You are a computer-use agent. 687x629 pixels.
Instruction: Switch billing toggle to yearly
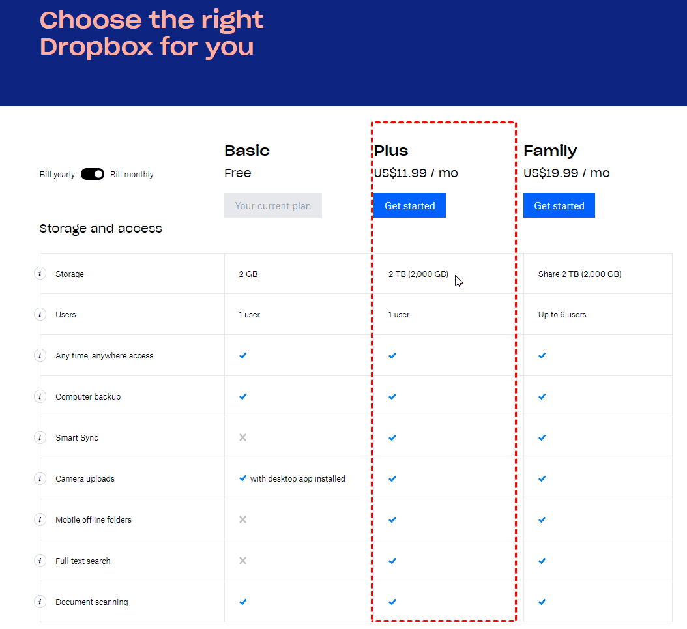(93, 174)
